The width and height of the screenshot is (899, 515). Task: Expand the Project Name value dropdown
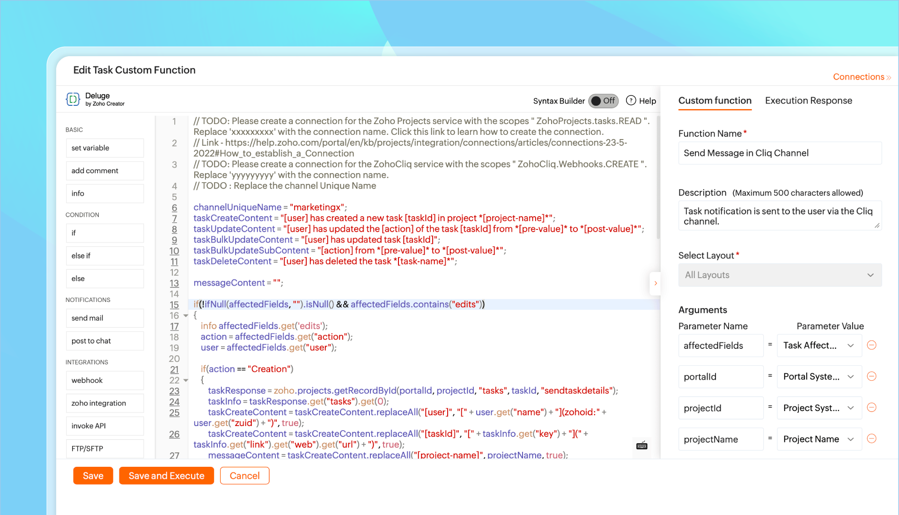[818, 439]
